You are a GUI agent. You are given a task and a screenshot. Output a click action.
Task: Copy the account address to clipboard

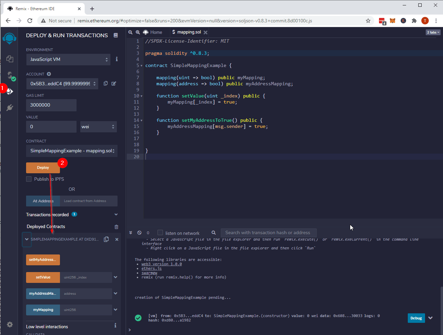[x=106, y=83]
